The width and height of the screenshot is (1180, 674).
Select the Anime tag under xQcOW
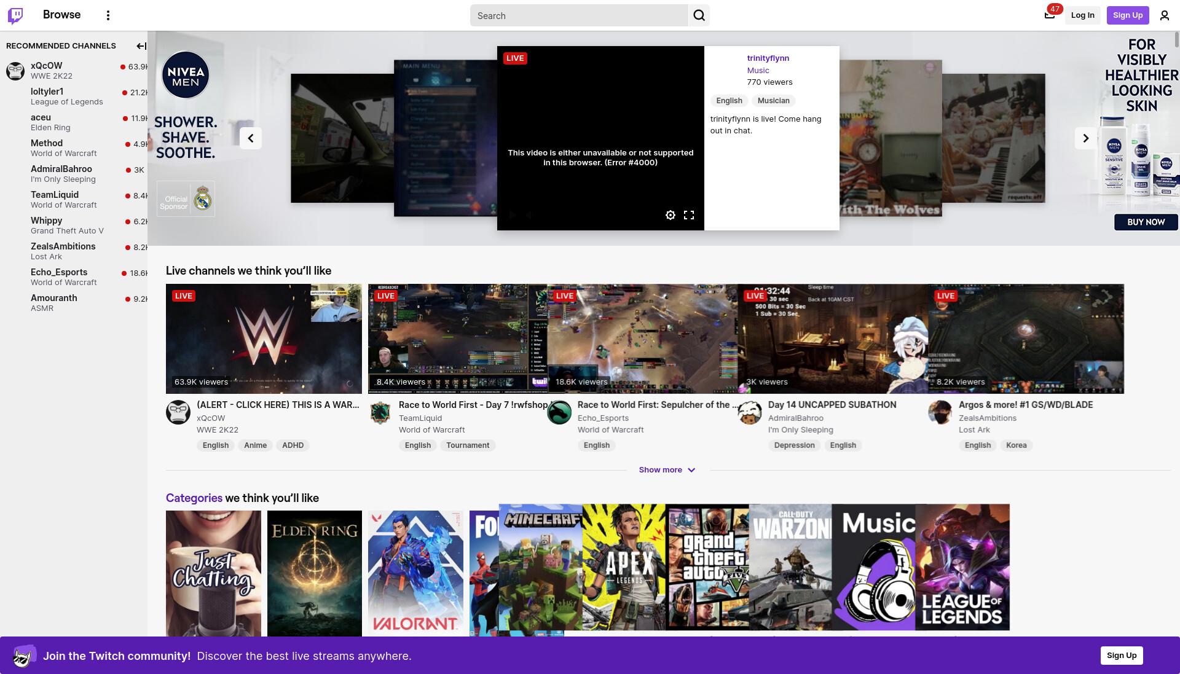(x=255, y=445)
